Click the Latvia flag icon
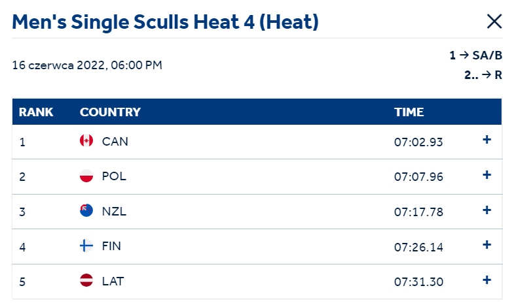This screenshot has height=303, width=512. click(86, 280)
